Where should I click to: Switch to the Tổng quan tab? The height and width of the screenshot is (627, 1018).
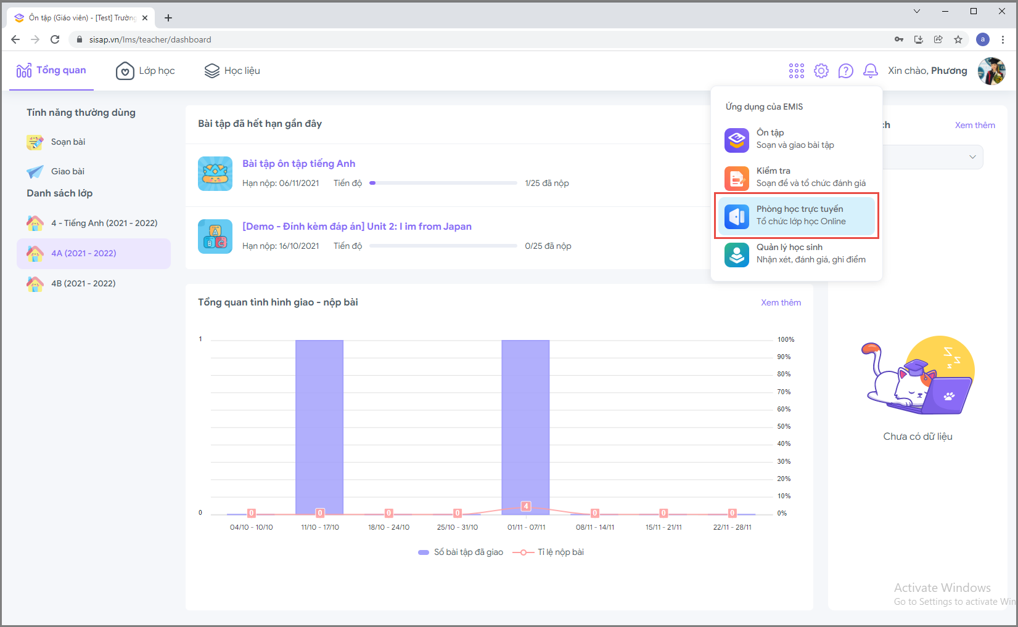tap(51, 71)
